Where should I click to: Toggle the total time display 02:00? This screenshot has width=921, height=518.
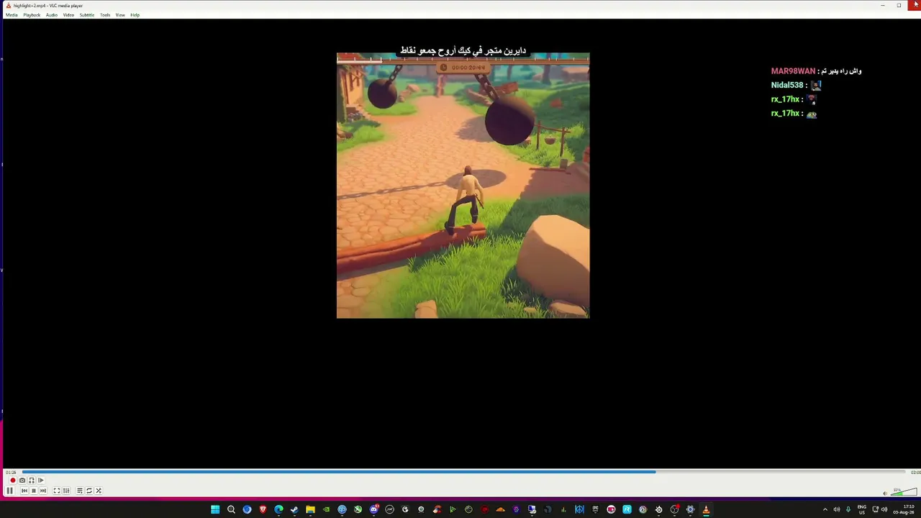point(915,472)
